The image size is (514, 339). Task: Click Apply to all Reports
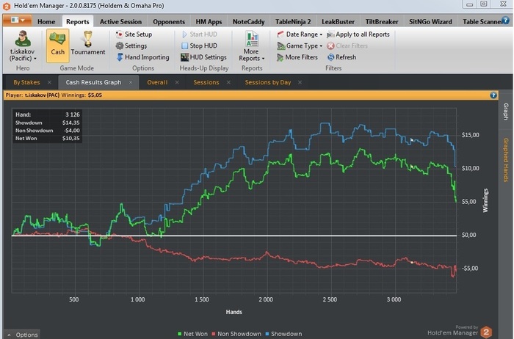coord(358,34)
